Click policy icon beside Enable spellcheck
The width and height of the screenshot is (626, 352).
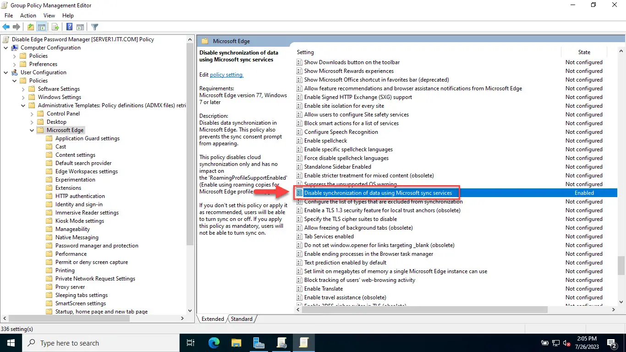pyautogui.click(x=300, y=141)
